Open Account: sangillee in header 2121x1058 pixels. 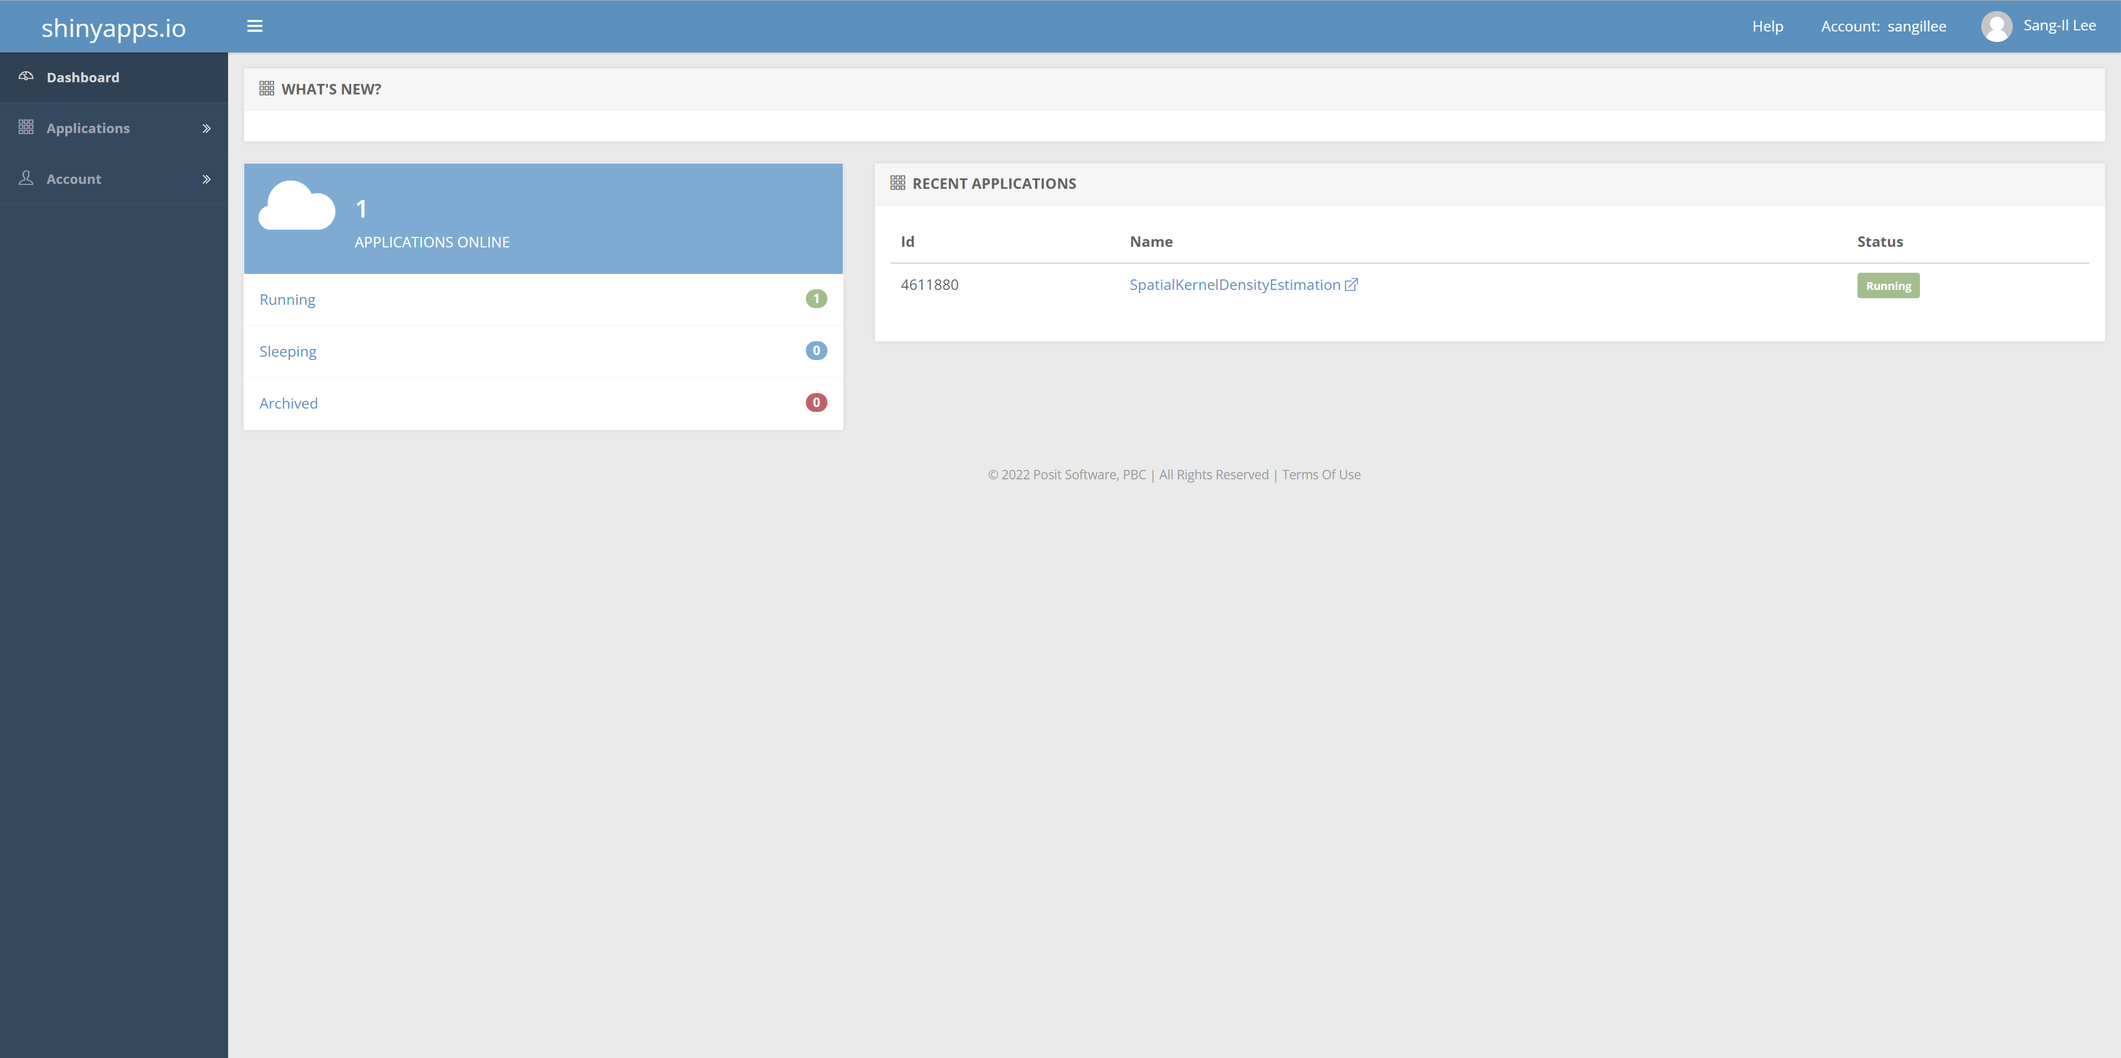(1883, 27)
